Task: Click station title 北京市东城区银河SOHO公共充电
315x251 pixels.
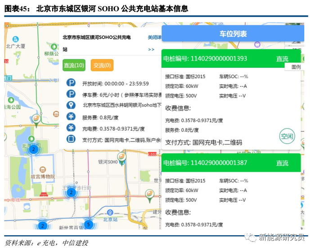Action: click(97, 37)
